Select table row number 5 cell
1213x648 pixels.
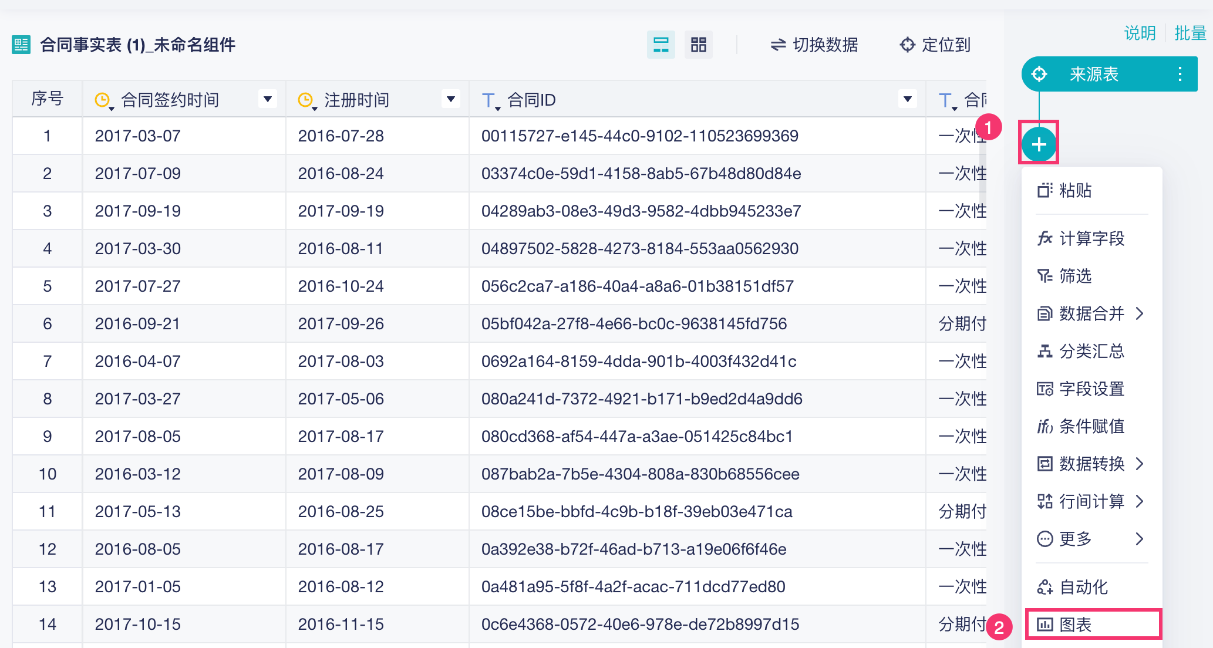click(48, 286)
